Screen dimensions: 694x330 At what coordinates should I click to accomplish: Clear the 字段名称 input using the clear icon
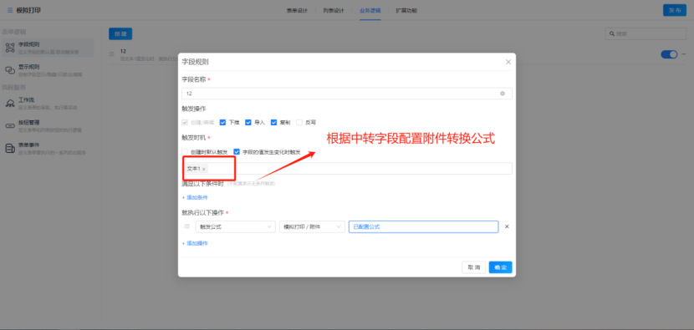click(503, 94)
